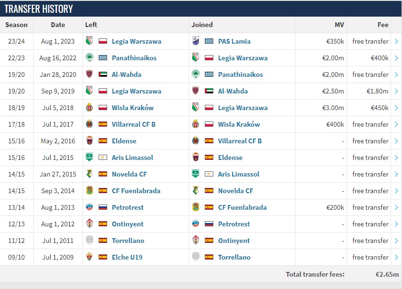This screenshot has width=402, height=289.
Task: Click Villarreal CF B crest in Joined column
Action: pos(195,141)
